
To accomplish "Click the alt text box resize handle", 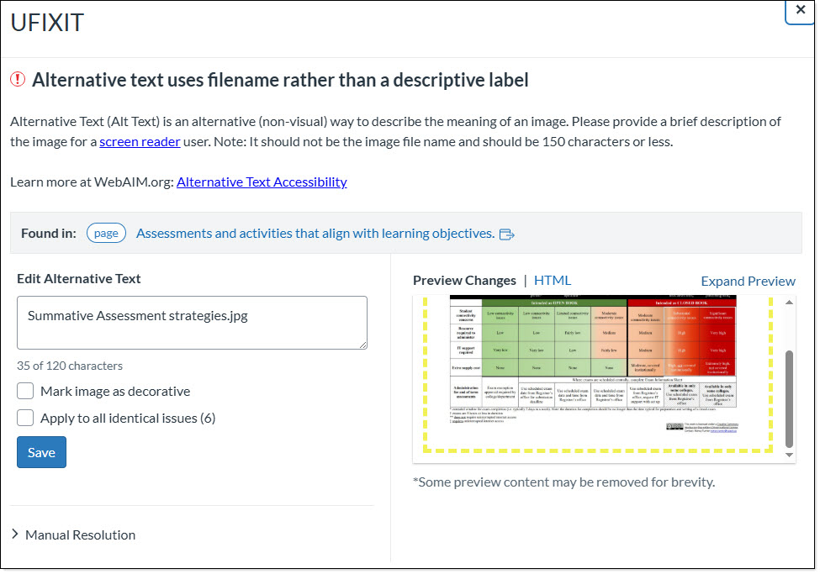I will coord(362,344).
